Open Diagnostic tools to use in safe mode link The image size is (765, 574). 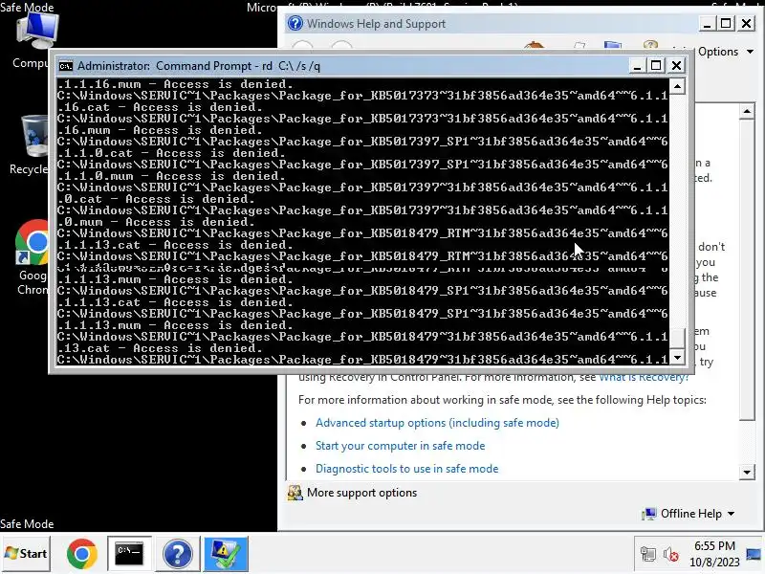click(407, 469)
